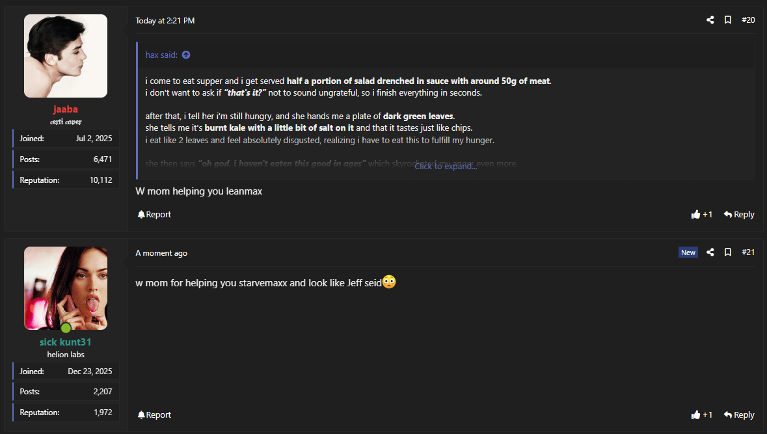
Task: Open sick kunt31's profile via username
Action: click(x=66, y=342)
